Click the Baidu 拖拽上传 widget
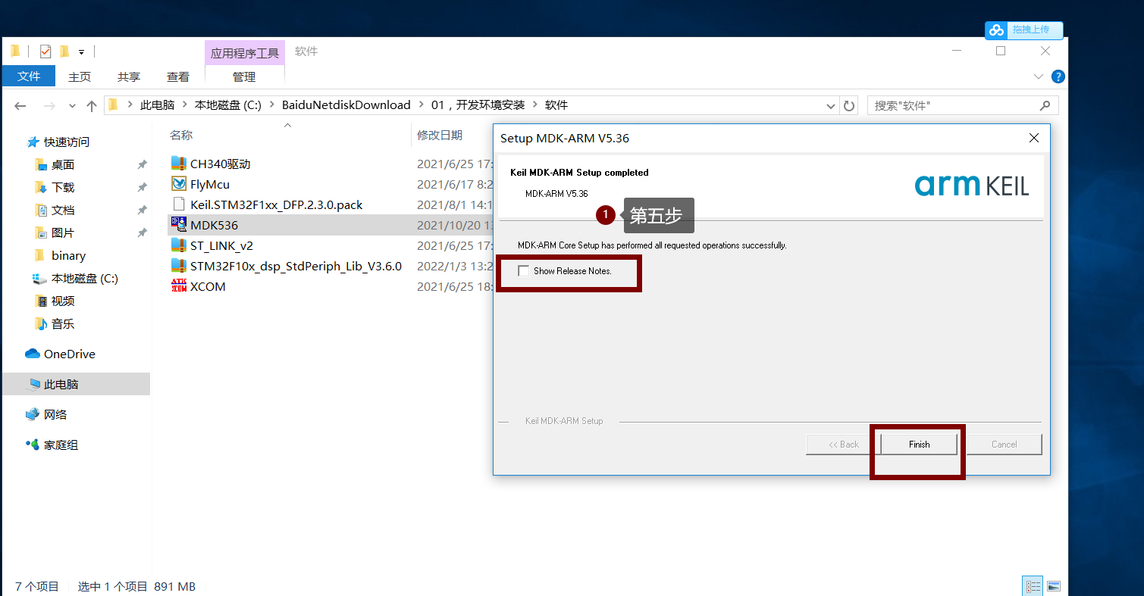Screen dimensions: 1144x596 [1023, 30]
